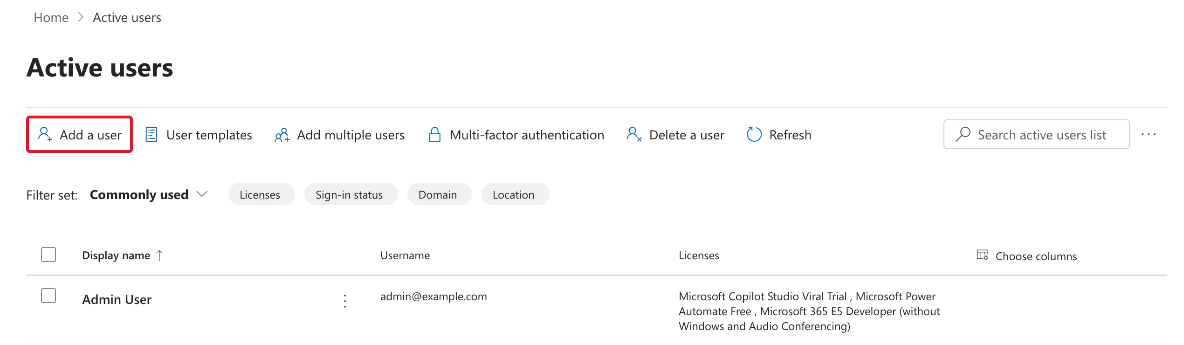
Task: Click the magnifier icon in search box
Action: [x=963, y=134]
